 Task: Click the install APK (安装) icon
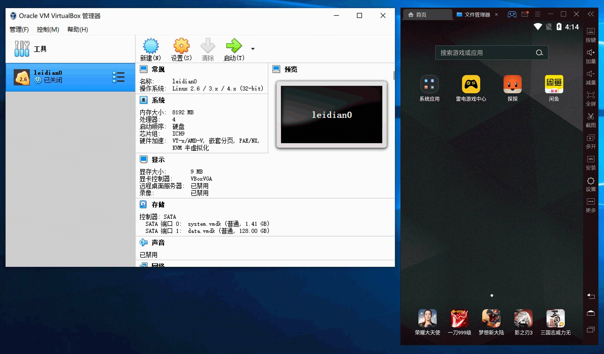coord(591,159)
